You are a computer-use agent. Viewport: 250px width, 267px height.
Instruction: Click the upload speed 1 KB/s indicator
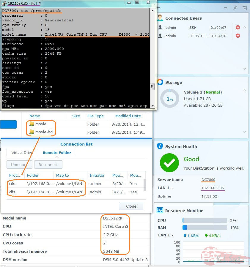point(191,236)
